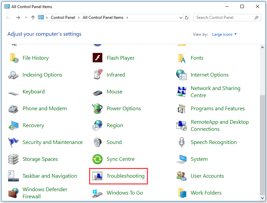Viewport: 267px width, 203px height.
Task: Click the Speech Recognition microphone icon
Action: coord(182,142)
